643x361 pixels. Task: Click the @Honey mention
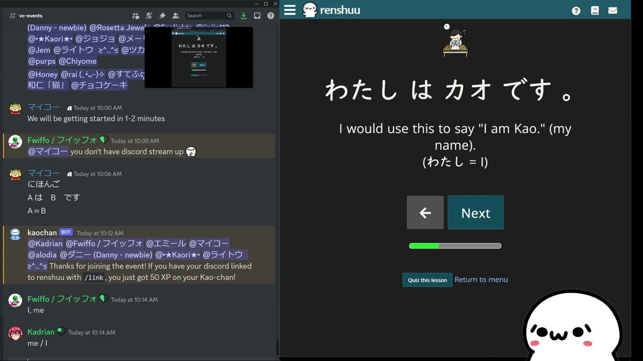43,74
